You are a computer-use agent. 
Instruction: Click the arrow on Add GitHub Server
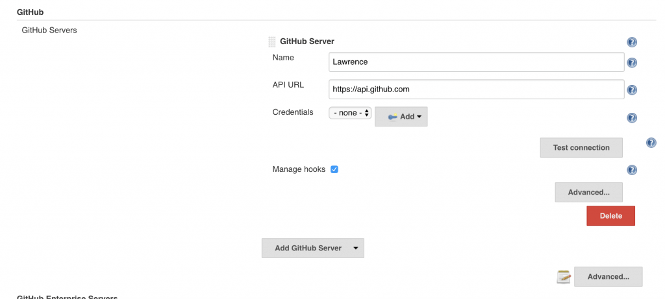click(x=355, y=248)
